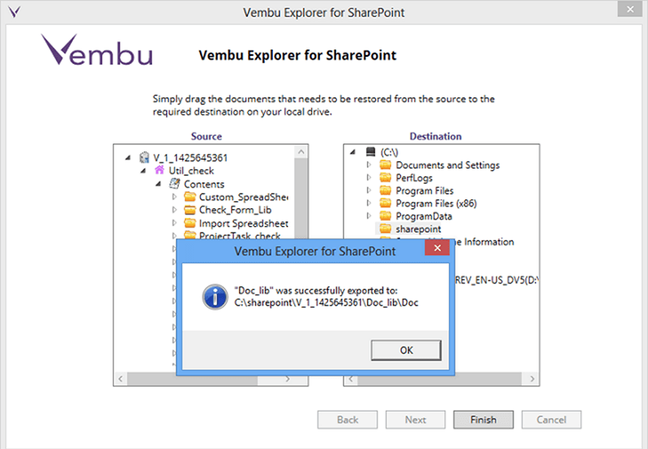Click Source pane horizontal scroll left arrow
Screen dimensions: 648x449
pos(120,378)
